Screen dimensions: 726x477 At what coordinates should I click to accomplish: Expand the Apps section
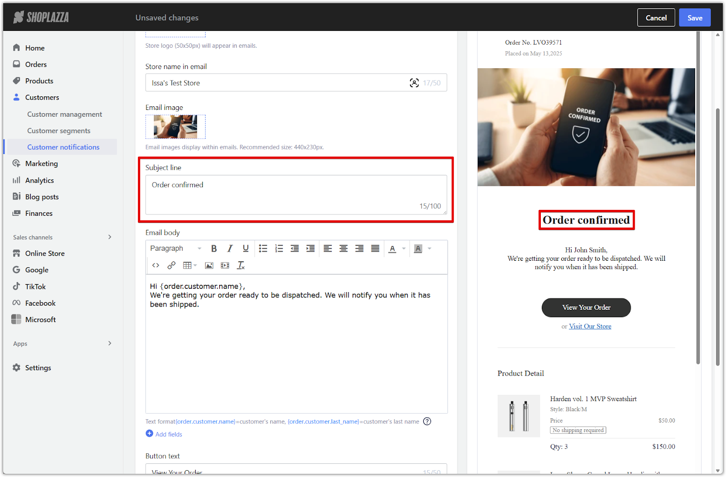point(109,343)
